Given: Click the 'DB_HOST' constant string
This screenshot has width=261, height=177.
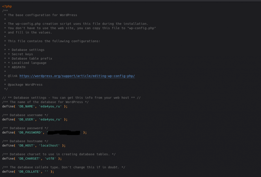Looking at the screenshot, I should (x=26, y=145).
